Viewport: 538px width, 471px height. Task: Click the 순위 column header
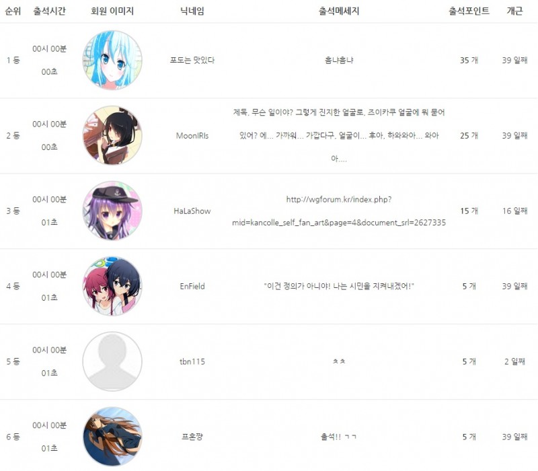pyautogui.click(x=13, y=11)
